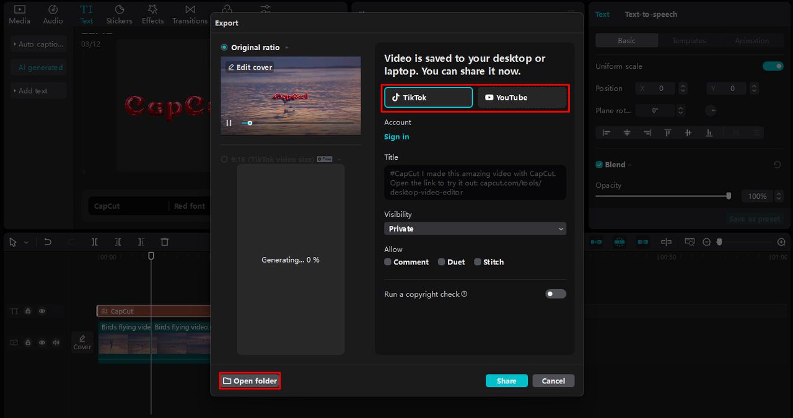Zoom out the timeline

coord(707,242)
